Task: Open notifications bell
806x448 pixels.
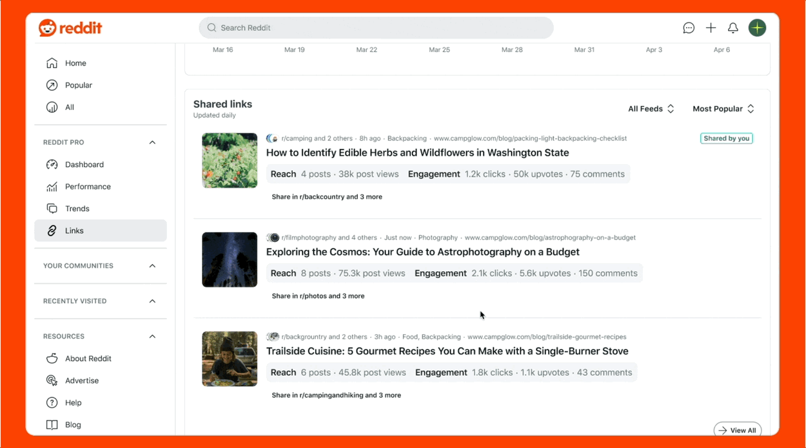Action: (733, 28)
